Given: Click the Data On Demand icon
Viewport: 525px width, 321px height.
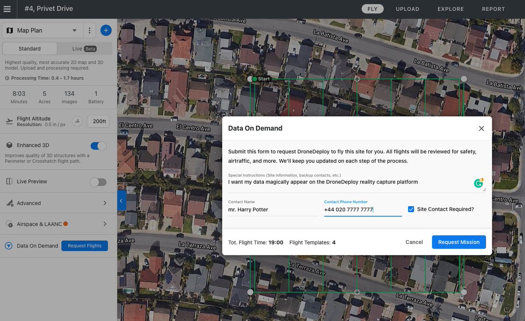Looking at the screenshot, I should click(x=9, y=246).
